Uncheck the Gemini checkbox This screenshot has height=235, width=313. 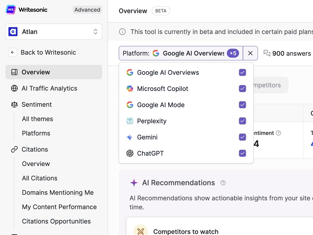[x=243, y=137]
